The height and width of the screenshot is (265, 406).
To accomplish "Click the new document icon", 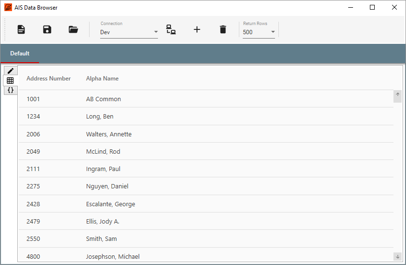I will [x=21, y=29].
